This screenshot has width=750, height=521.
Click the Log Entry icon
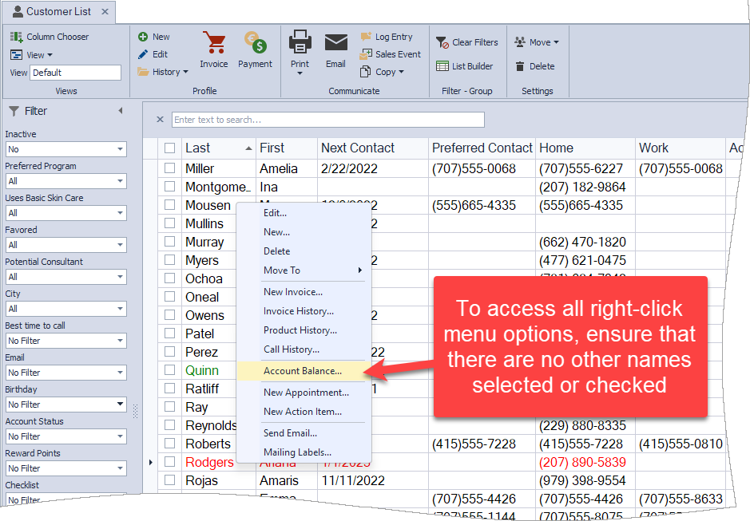pos(366,37)
